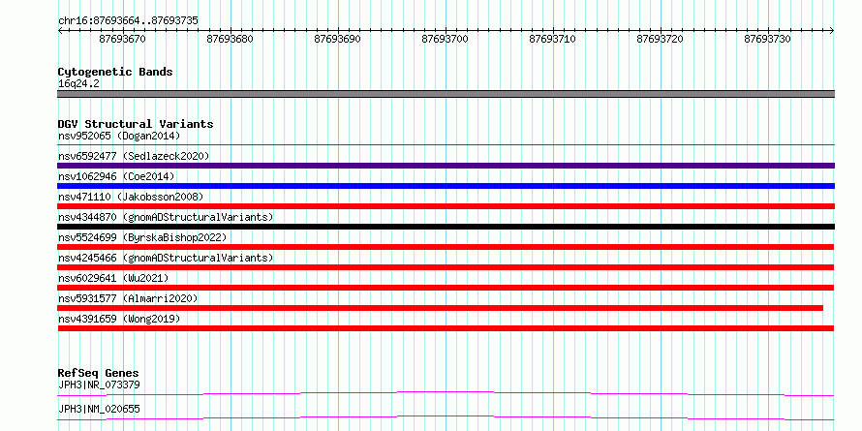Click the thin red nsv952065 variant line
Image resolution: width=862 pixels, height=431 pixels.
(446, 145)
